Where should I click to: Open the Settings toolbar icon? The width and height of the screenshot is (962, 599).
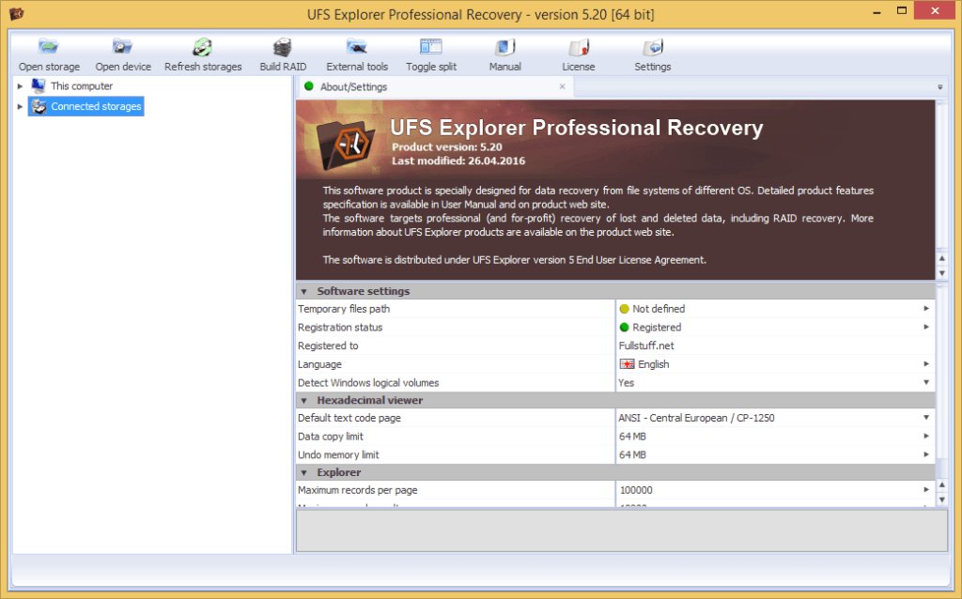[x=653, y=47]
